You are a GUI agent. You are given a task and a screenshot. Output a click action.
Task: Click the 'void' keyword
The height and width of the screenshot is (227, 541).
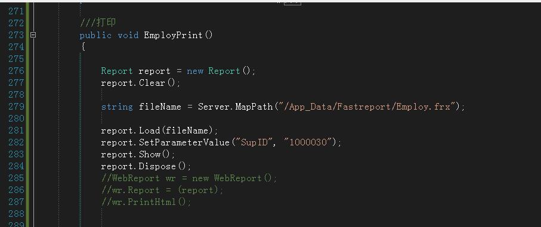[x=128, y=35]
